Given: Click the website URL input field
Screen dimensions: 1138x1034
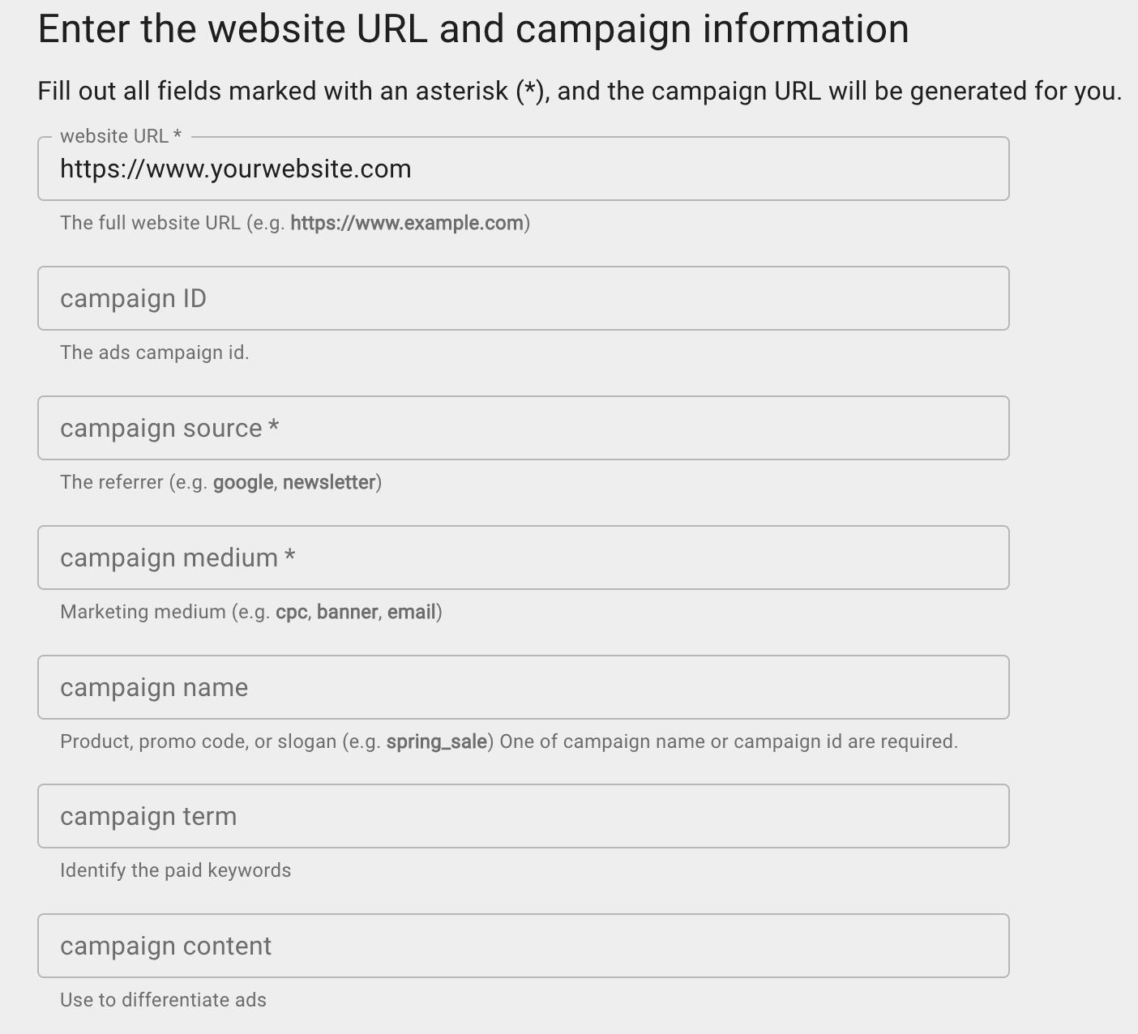Looking at the screenshot, I should point(523,169).
